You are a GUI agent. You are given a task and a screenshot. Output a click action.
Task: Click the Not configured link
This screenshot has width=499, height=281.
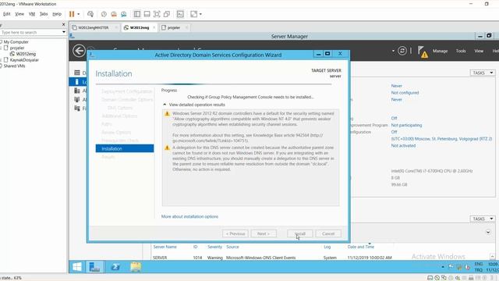coord(405,93)
